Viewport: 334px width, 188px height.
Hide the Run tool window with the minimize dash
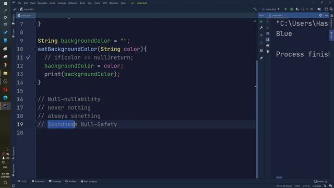pyautogui.click(x=326, y=15)
